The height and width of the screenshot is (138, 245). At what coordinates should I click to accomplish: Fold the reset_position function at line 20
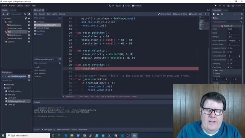(x=73, y=33)
